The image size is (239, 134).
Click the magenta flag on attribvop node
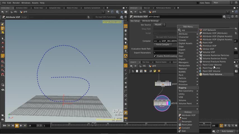[x=167, y=103]
